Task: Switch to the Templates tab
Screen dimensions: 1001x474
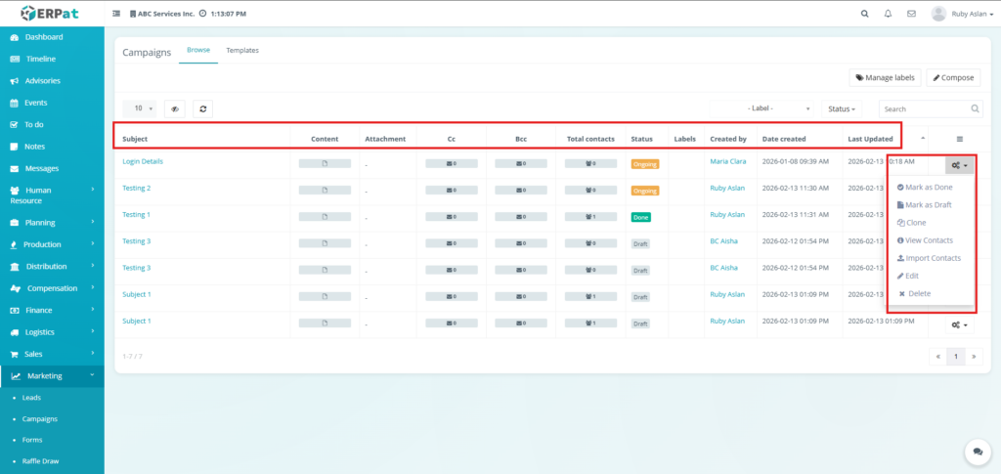Action: 242,50
